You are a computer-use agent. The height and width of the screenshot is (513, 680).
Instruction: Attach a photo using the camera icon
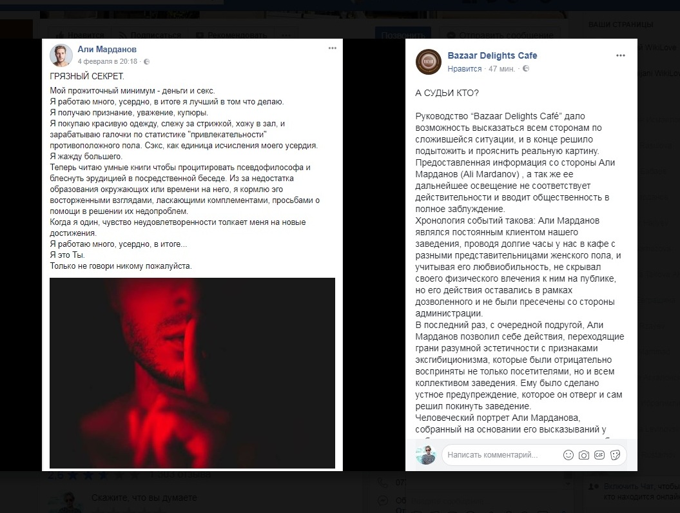tap(584, 455)
